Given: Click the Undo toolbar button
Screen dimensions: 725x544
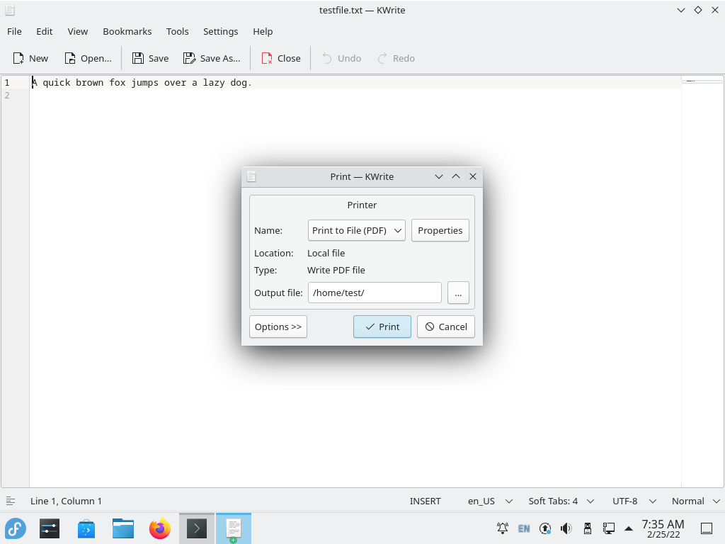Looking at the screenshot, I should [341, 58].
